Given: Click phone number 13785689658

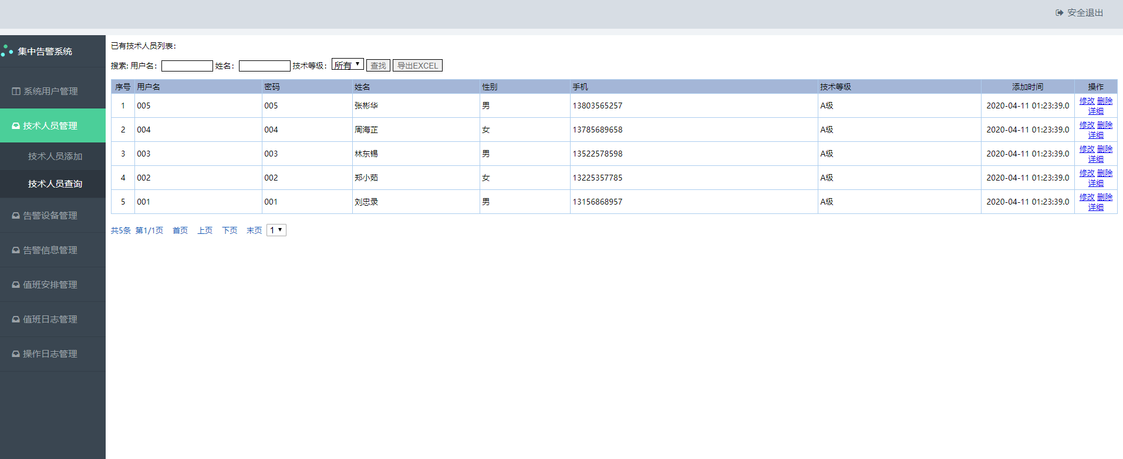Looking at the screenshot, I should point(598,130).
